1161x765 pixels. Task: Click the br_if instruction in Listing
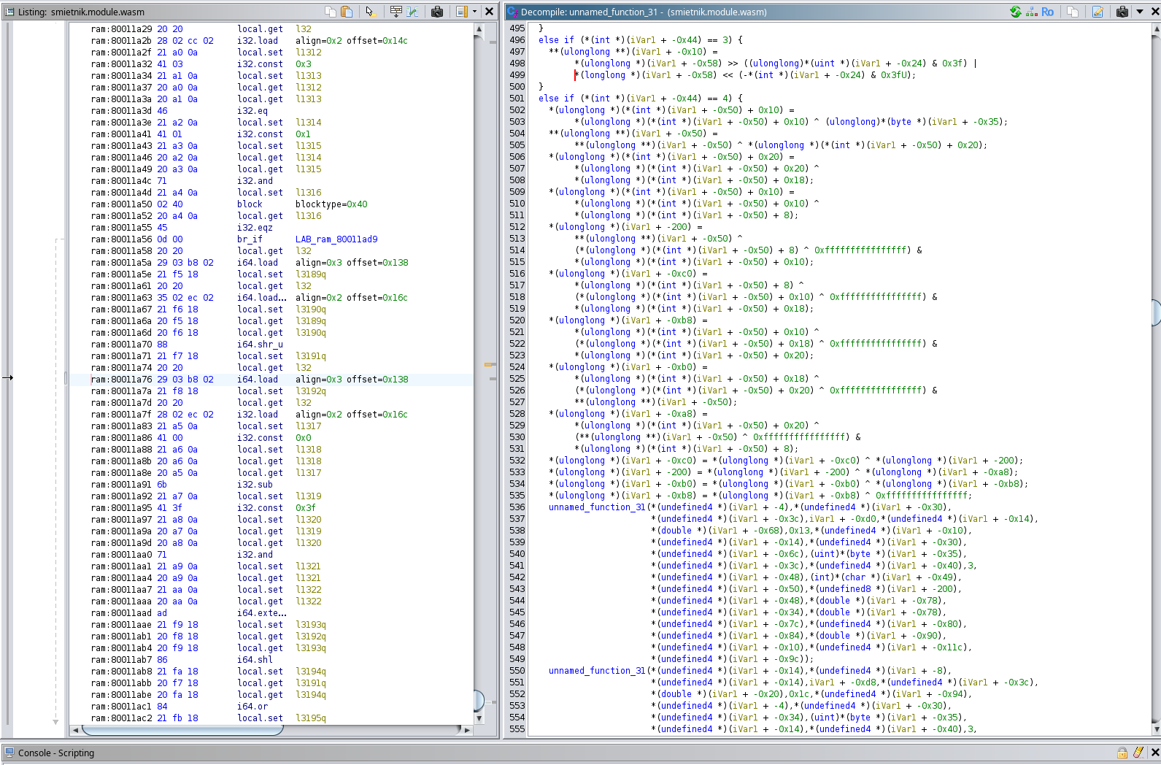[x=250, y=239]
